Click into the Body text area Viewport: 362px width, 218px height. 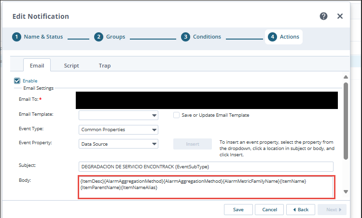pyautogui.click(x=207, y=187)
